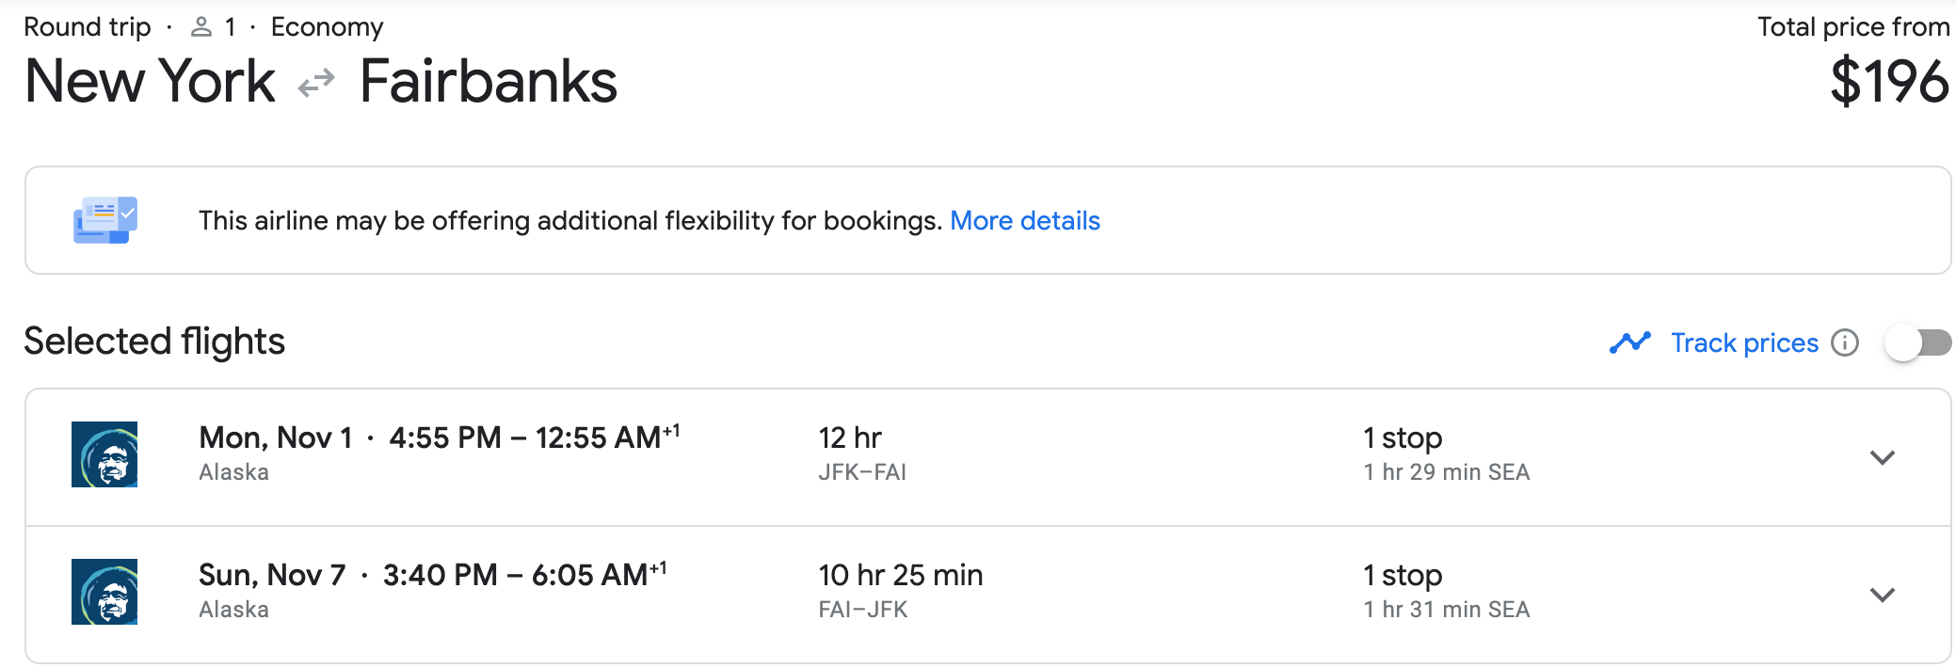Expand the Sun, Nov 7 flight details
Screen dimensions: 1956x668
[1882, 595]
